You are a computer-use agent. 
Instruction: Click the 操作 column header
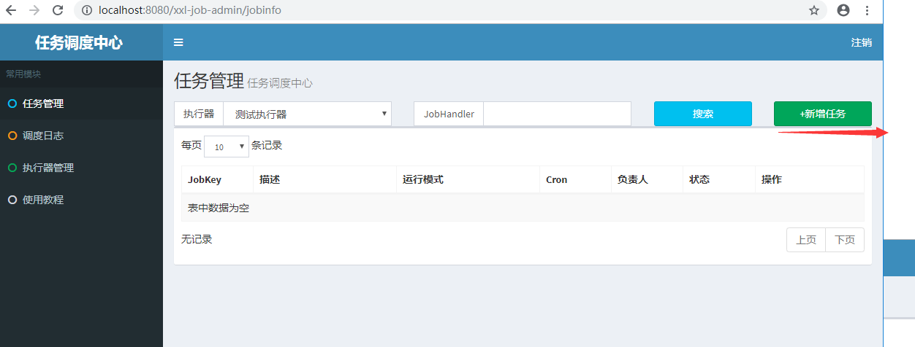(810, 179)
